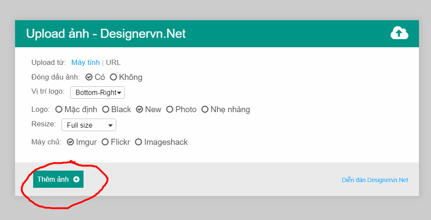
Task: Click the plus icon on Thêm ảnh
Action: click(x=76, y=180)
